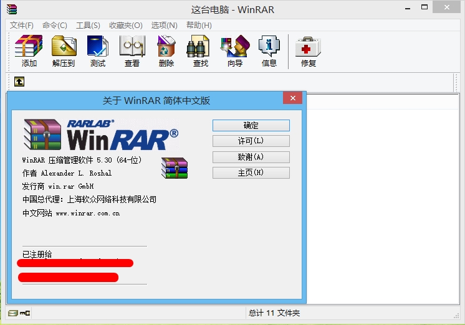Open the 文件(F) menu
The image size is (465, 325).
(x=22, y=26)
